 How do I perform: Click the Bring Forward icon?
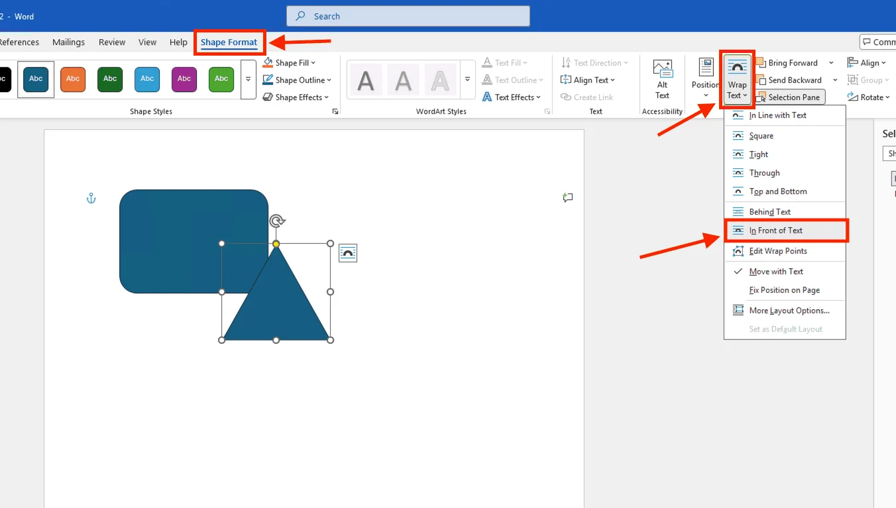[x=761, y=63]
